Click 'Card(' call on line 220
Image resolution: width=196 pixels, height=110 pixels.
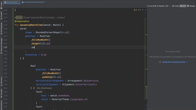23,29
